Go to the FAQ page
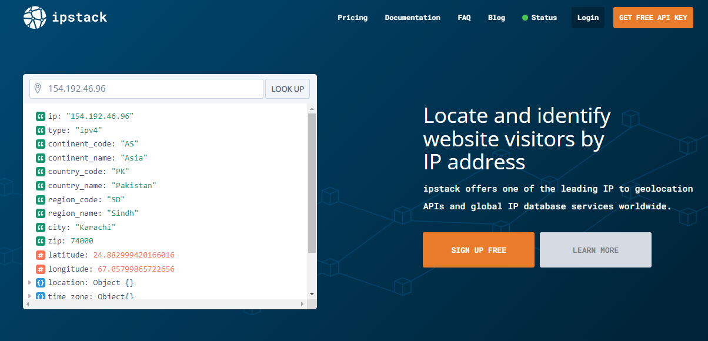Viewport: 708px width, 341px height. click(x=464, y=18)
